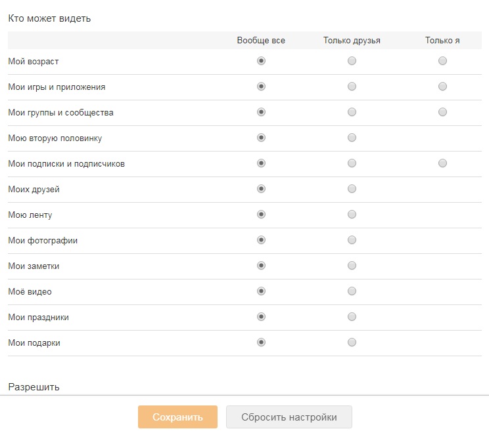Image resolution: width=489 pixels, height=433 pixels.
Task: Select Вообще все for Мой возраст
Action: pyautogui.click(x=261, y=61)
